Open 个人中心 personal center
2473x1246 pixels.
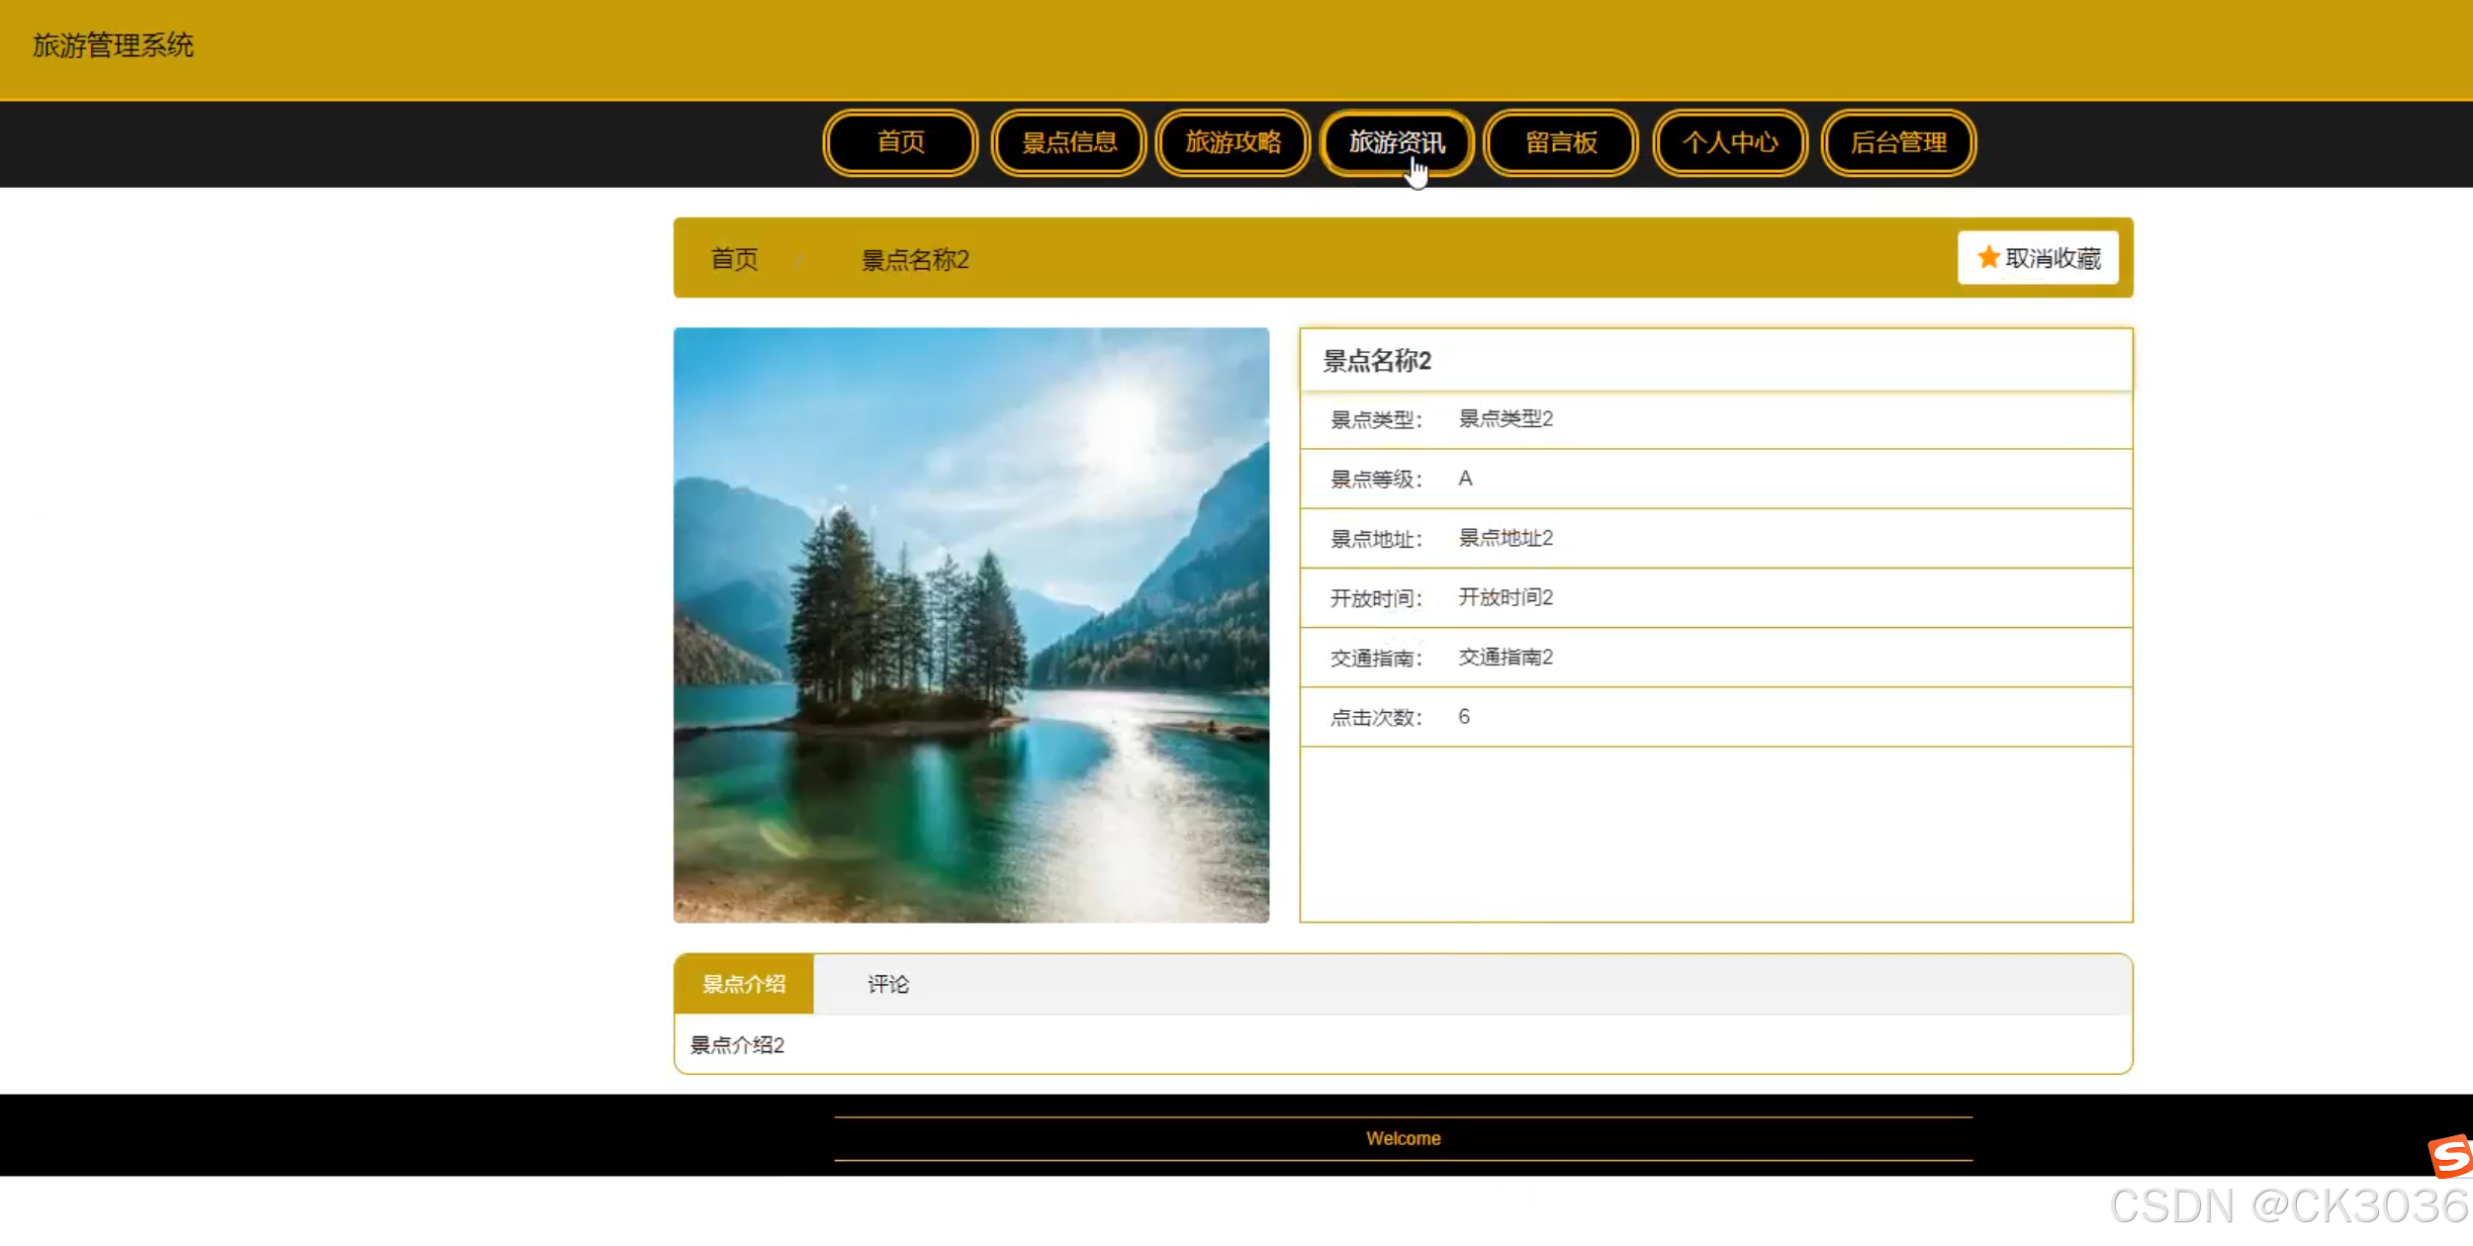click(1729, 142)
